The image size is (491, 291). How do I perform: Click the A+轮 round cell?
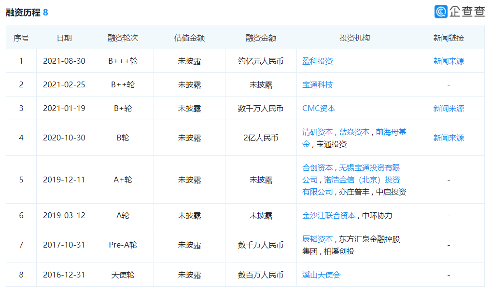[x=123, y=180]
